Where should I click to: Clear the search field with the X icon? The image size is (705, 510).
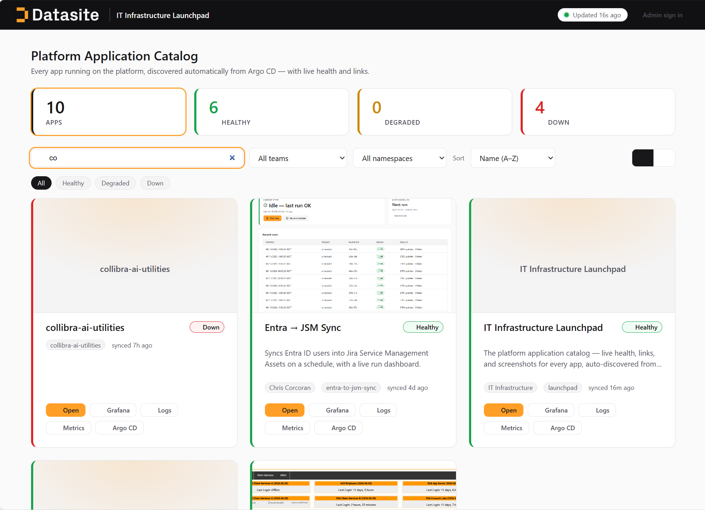pos(232,158)
